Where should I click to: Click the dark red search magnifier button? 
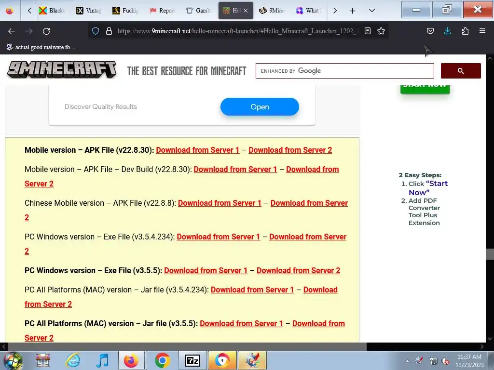[x=461, y=71]
